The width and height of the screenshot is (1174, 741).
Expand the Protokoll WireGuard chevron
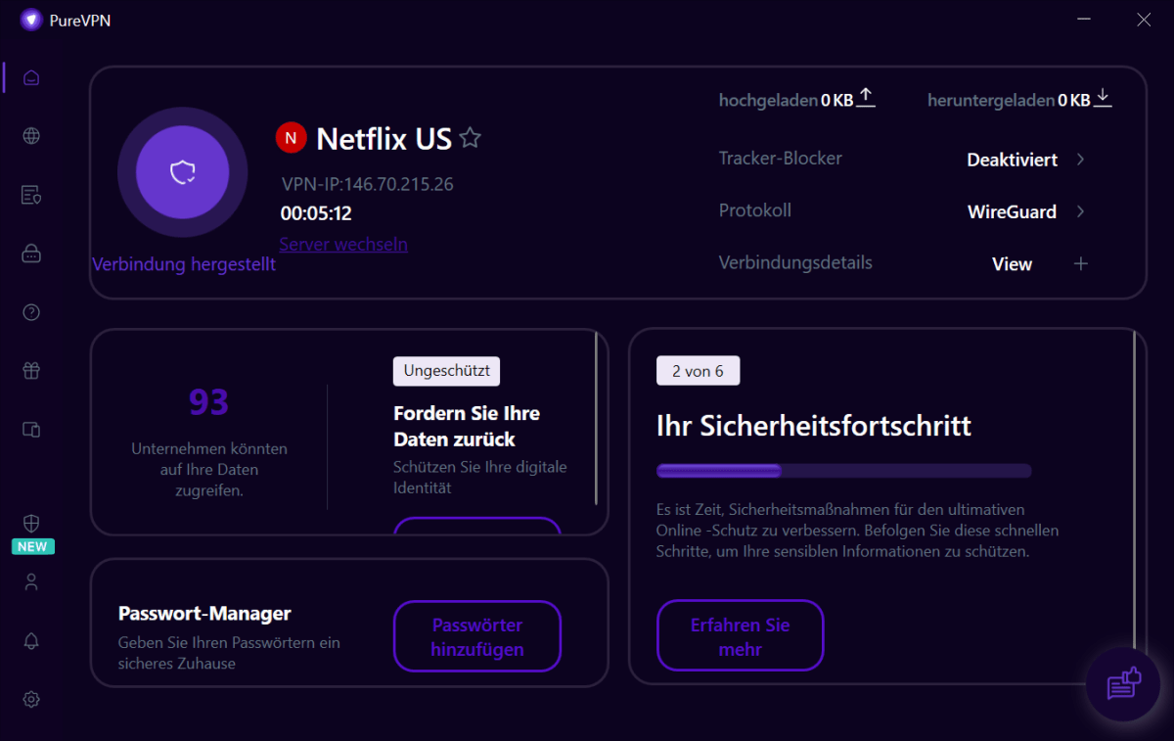1080,211
